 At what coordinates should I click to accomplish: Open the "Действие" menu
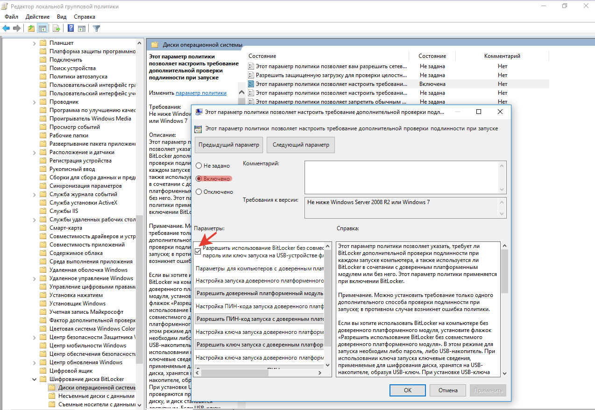(x=37, y=17)
